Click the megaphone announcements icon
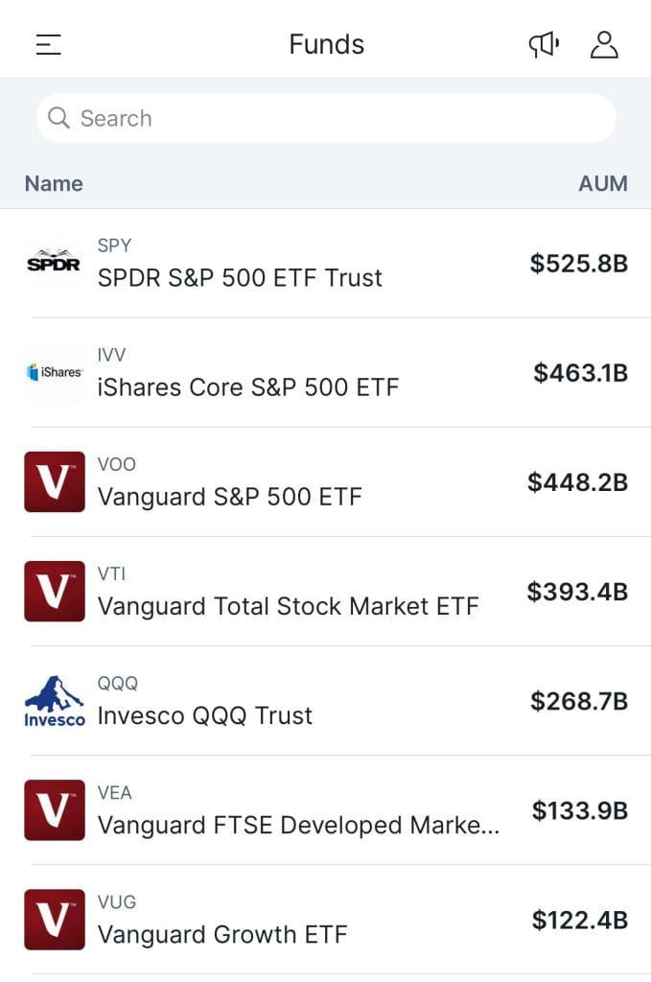651x982 pixels. click(x=543, y=44)
